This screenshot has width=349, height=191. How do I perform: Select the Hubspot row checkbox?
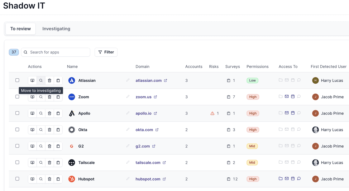coord(17,179)
